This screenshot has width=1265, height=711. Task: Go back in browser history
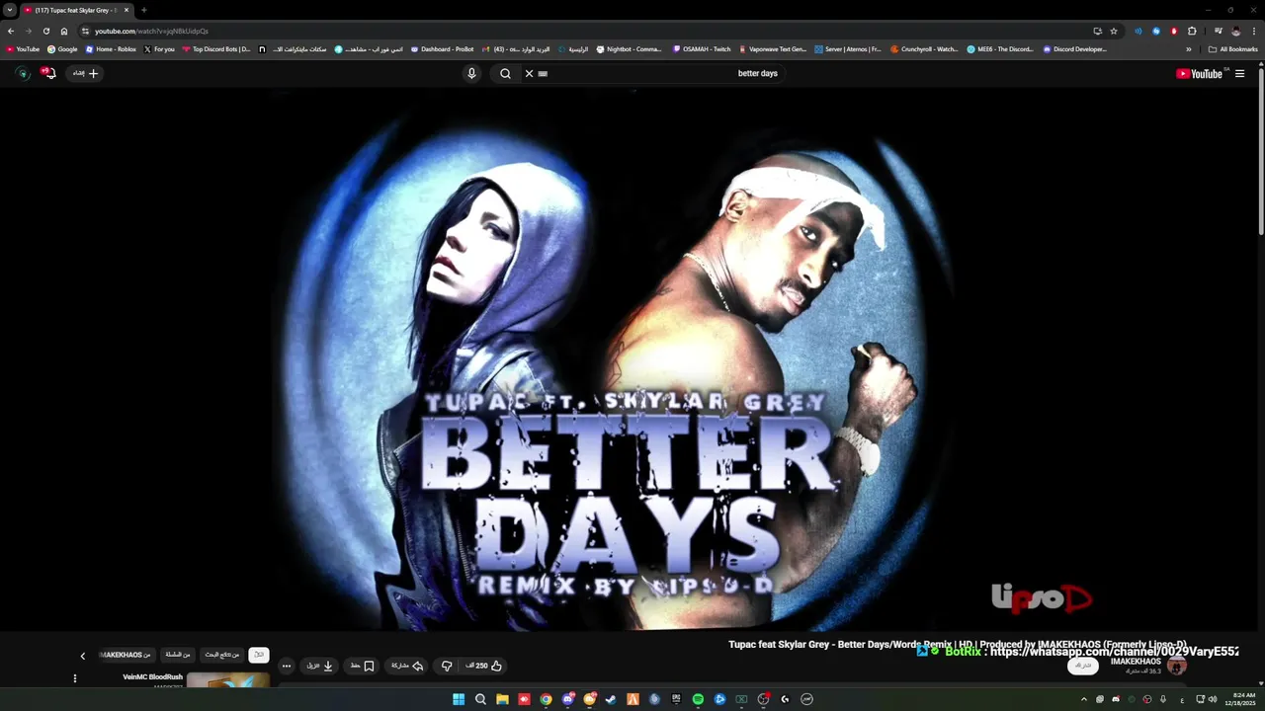tap(11, 31)
